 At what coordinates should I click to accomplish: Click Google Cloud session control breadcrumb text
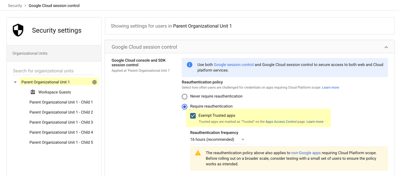tap(54, 6)
